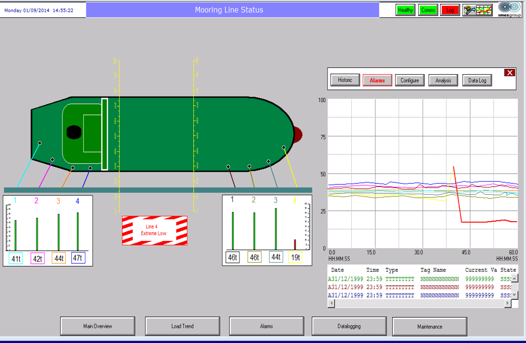Viewport: 526px width, 343px height.
Task: Click the Comms status indicator
Action: coord(428,10)
